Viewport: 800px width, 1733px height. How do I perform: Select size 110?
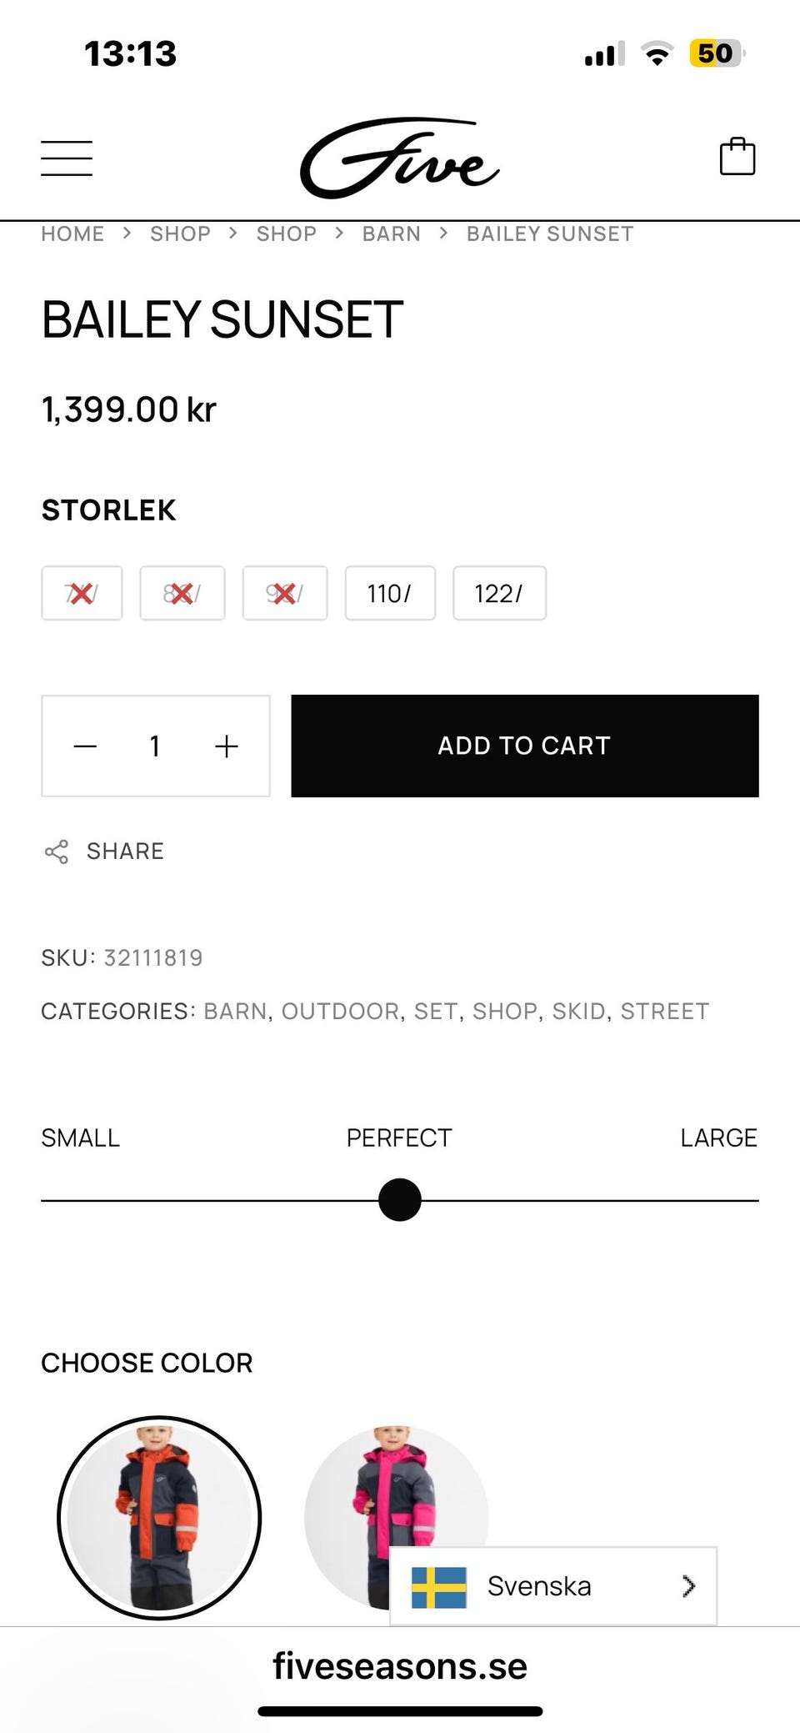coord(390,593)
